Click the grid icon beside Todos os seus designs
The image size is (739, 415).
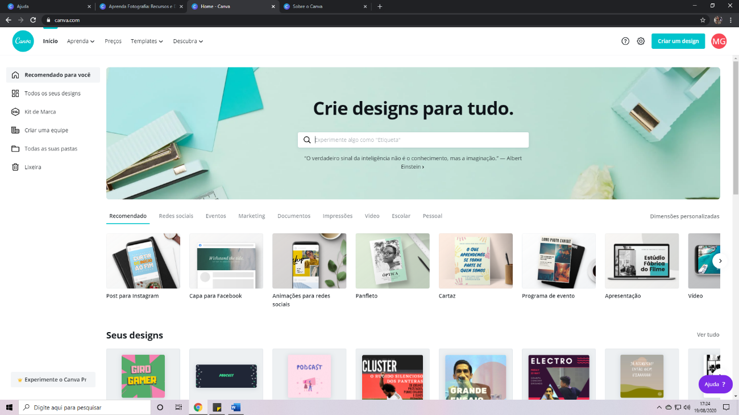pos(15,93)
